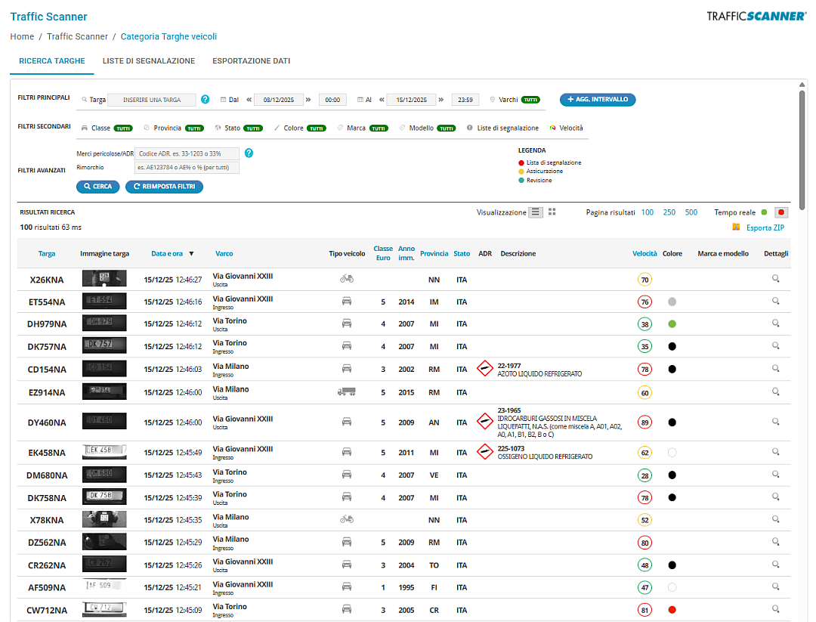
Task: Open the Esportazione Dati tab
Action: 252,61
